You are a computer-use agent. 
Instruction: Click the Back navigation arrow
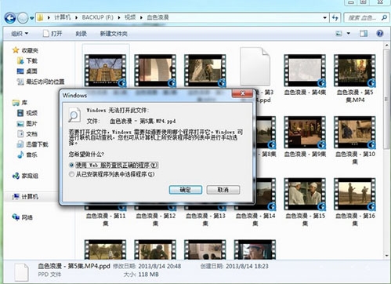click(10, 18)
